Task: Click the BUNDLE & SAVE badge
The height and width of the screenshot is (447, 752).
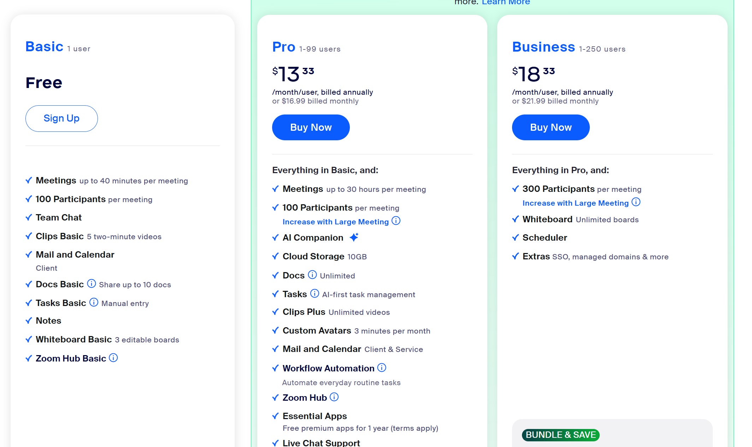Action: tap(561, 435)
